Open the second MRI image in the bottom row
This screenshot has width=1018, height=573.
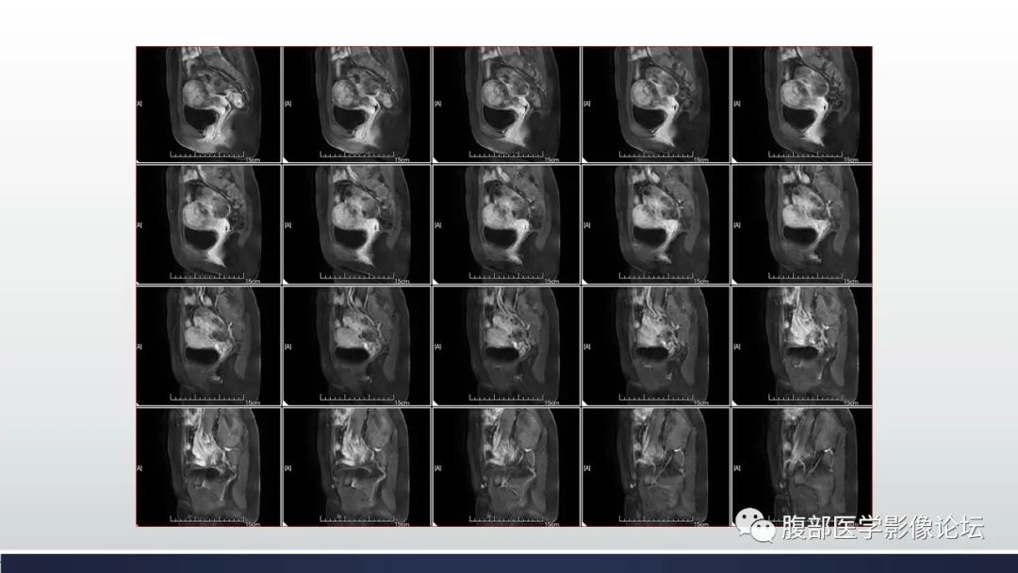pos(357,466)
